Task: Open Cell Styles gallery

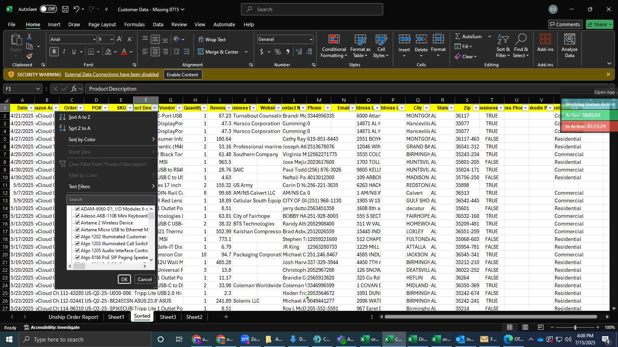Action: [381, 46]
